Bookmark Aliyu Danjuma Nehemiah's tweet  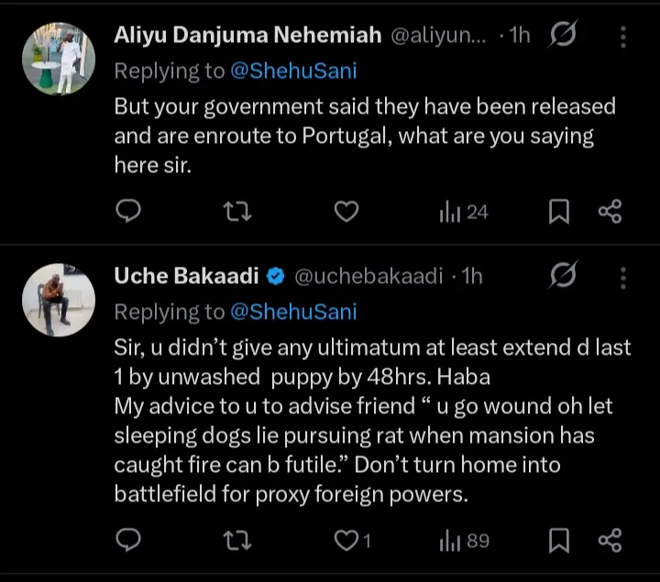(559, 212)
